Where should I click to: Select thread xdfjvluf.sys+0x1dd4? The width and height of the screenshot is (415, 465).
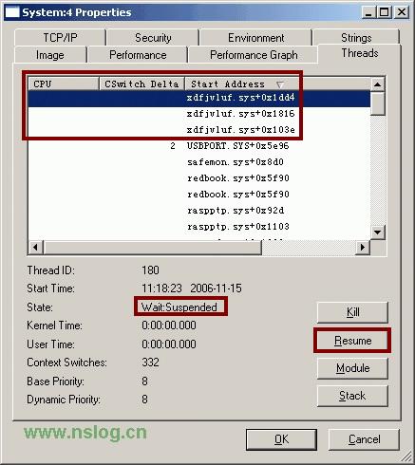199,98
